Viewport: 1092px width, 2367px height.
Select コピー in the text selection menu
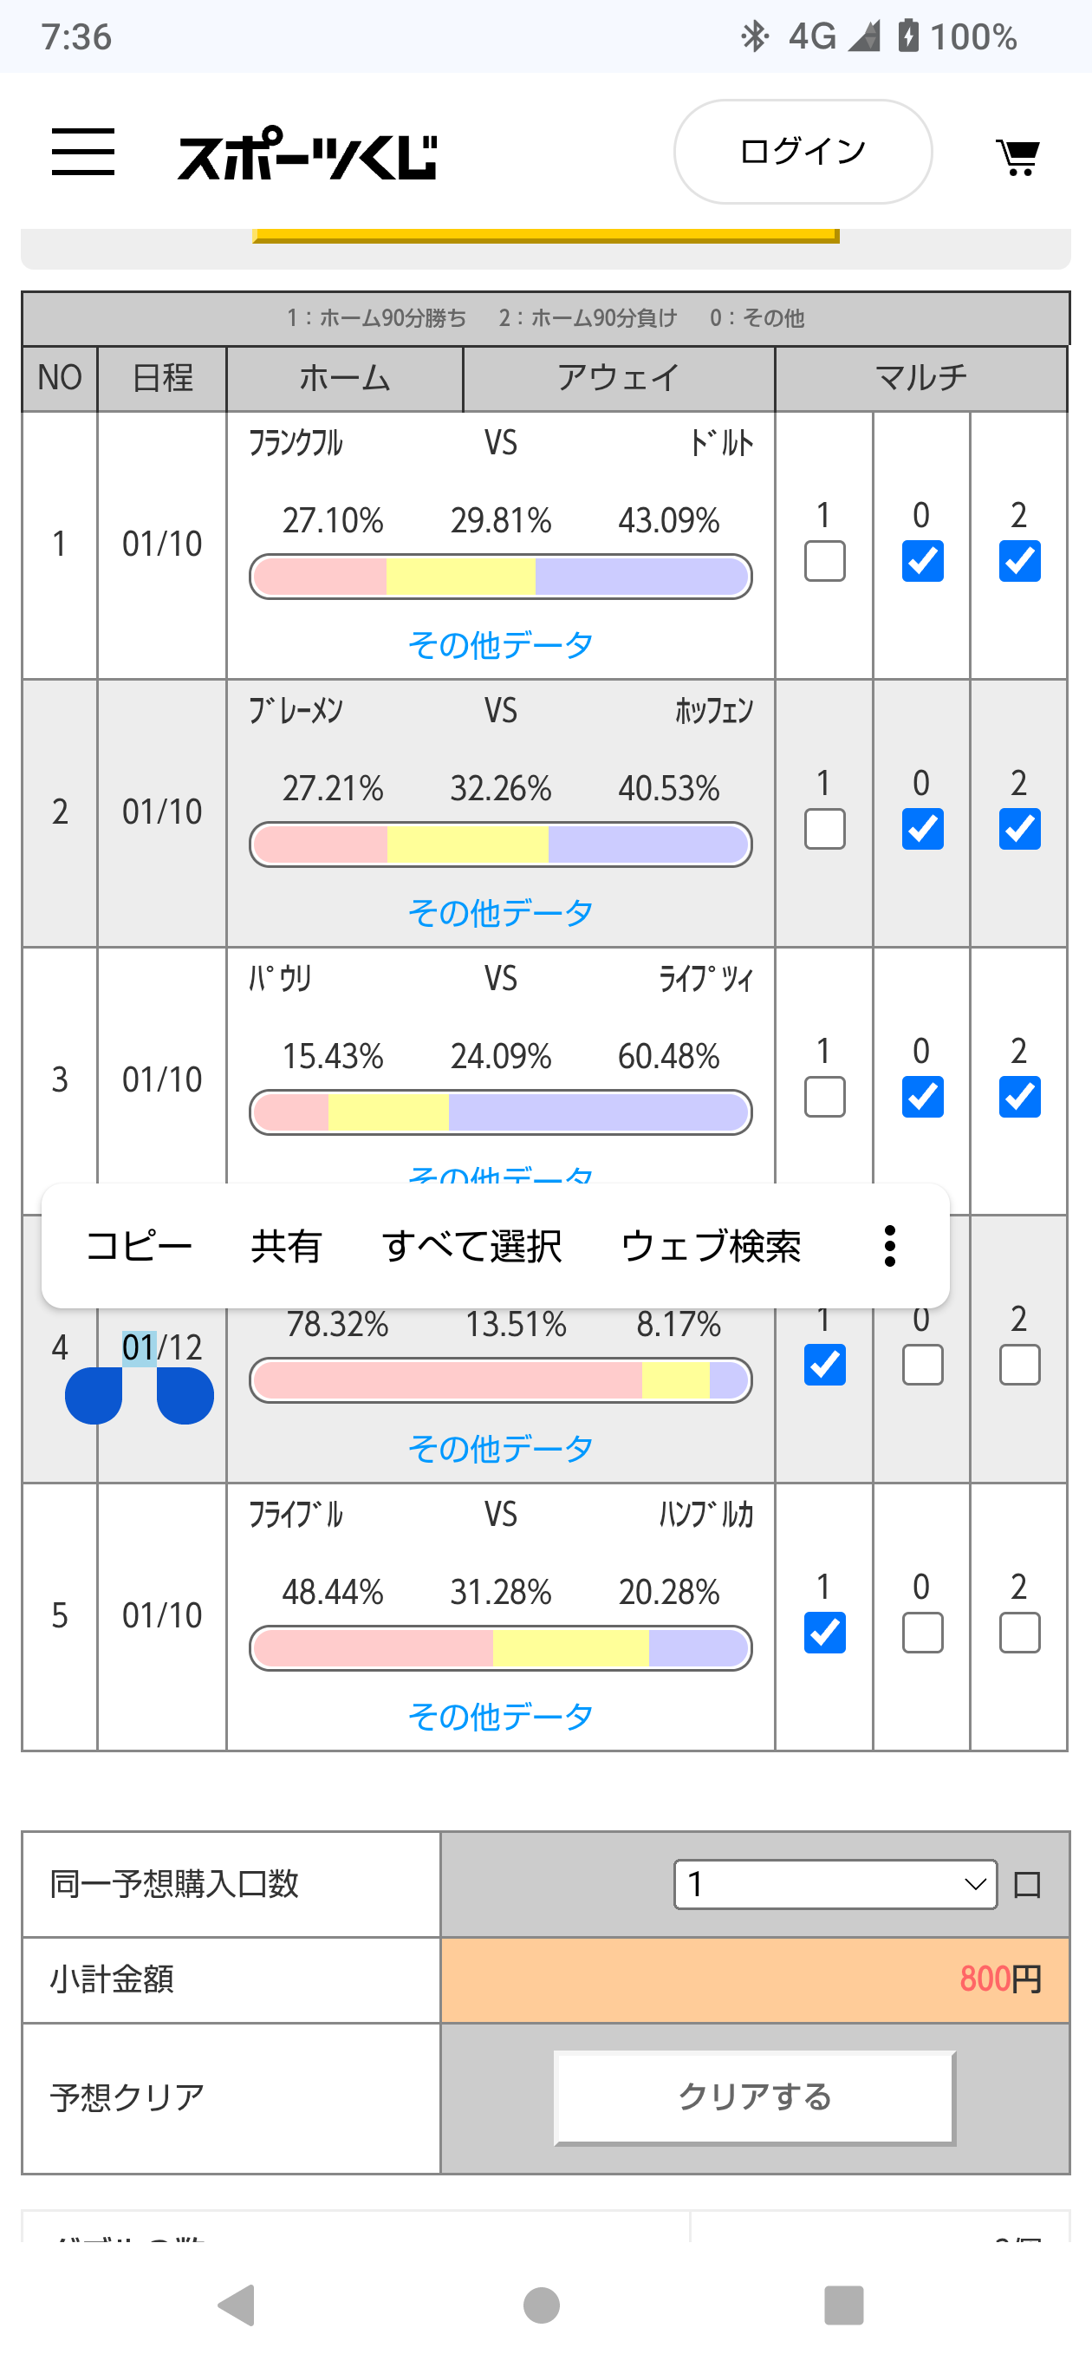[x=139, y=1246]
